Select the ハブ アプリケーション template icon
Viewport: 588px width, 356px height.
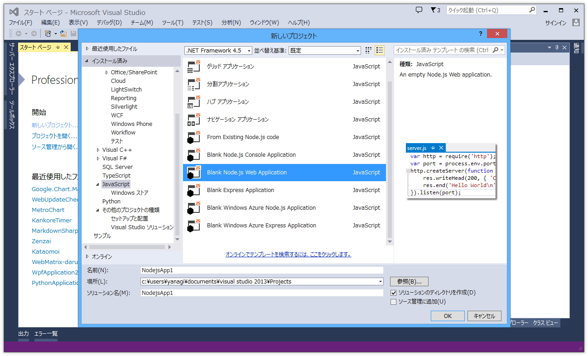[194, 102]
